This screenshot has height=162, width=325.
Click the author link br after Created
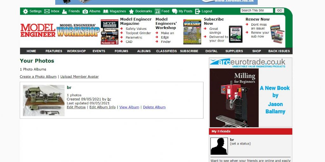[109, 99]
